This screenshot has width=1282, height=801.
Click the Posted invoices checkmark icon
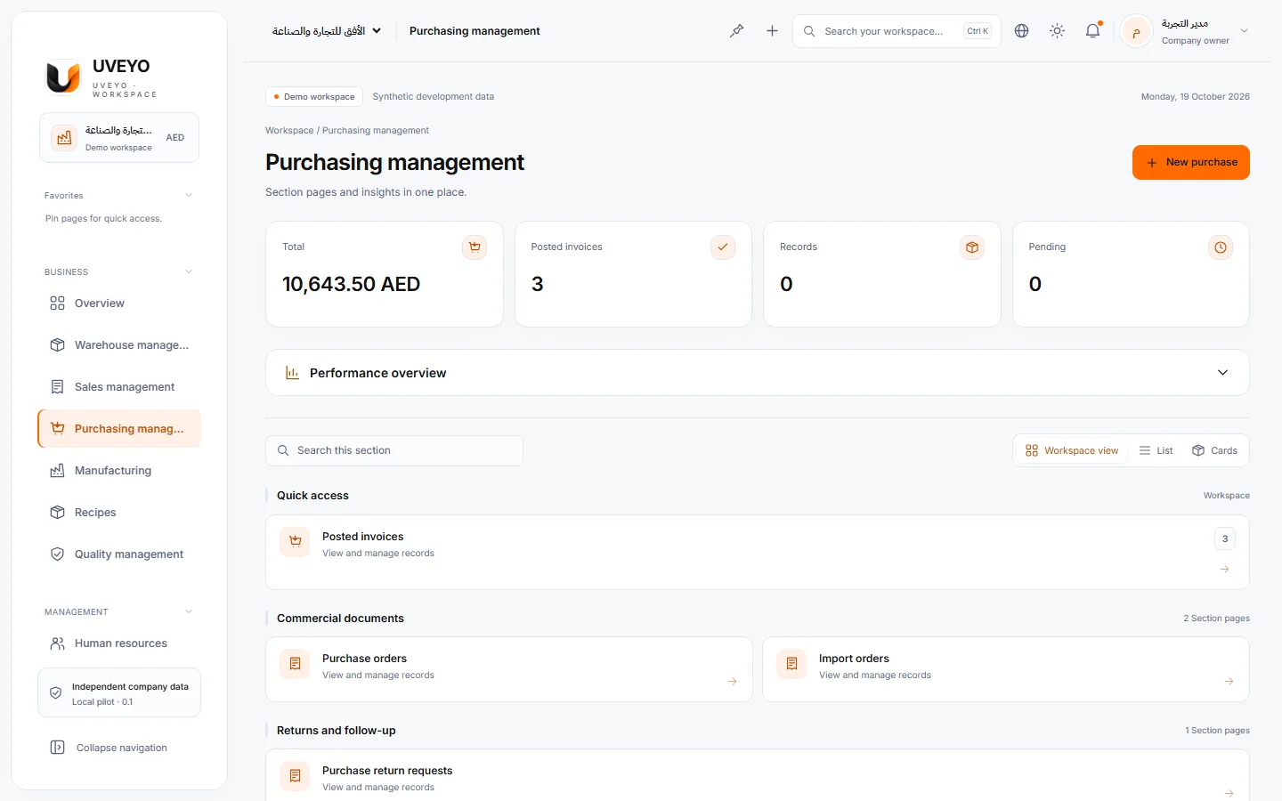click(x=723, y=247)
